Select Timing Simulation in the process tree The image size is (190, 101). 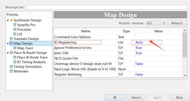click(x=28, y=66)
